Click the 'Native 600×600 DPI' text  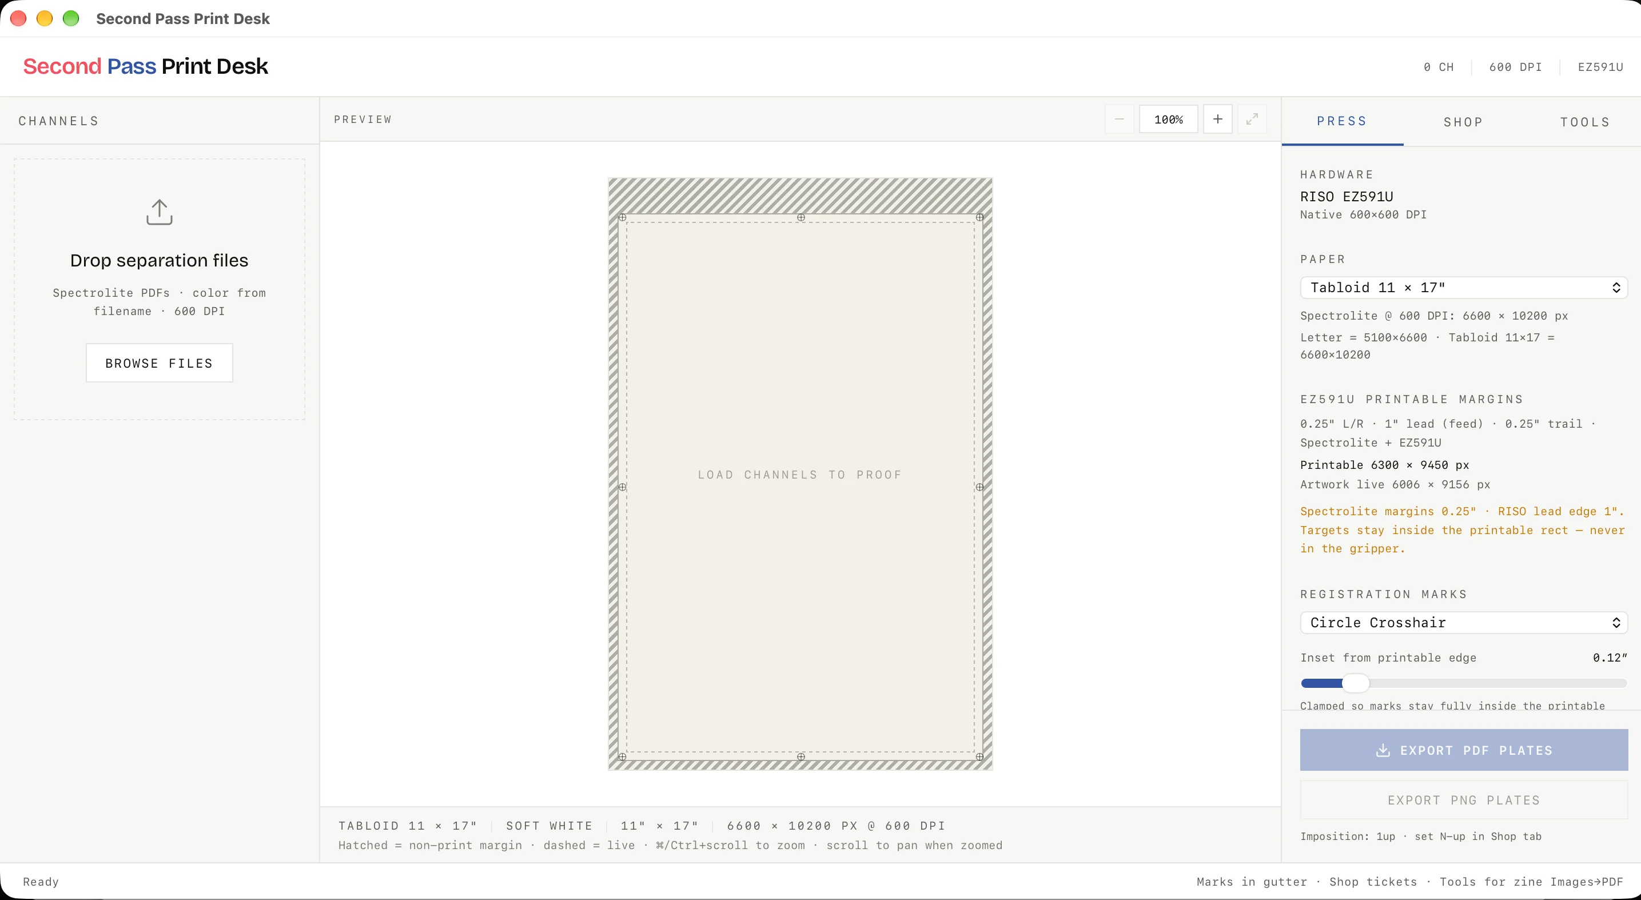point(1363,214)
